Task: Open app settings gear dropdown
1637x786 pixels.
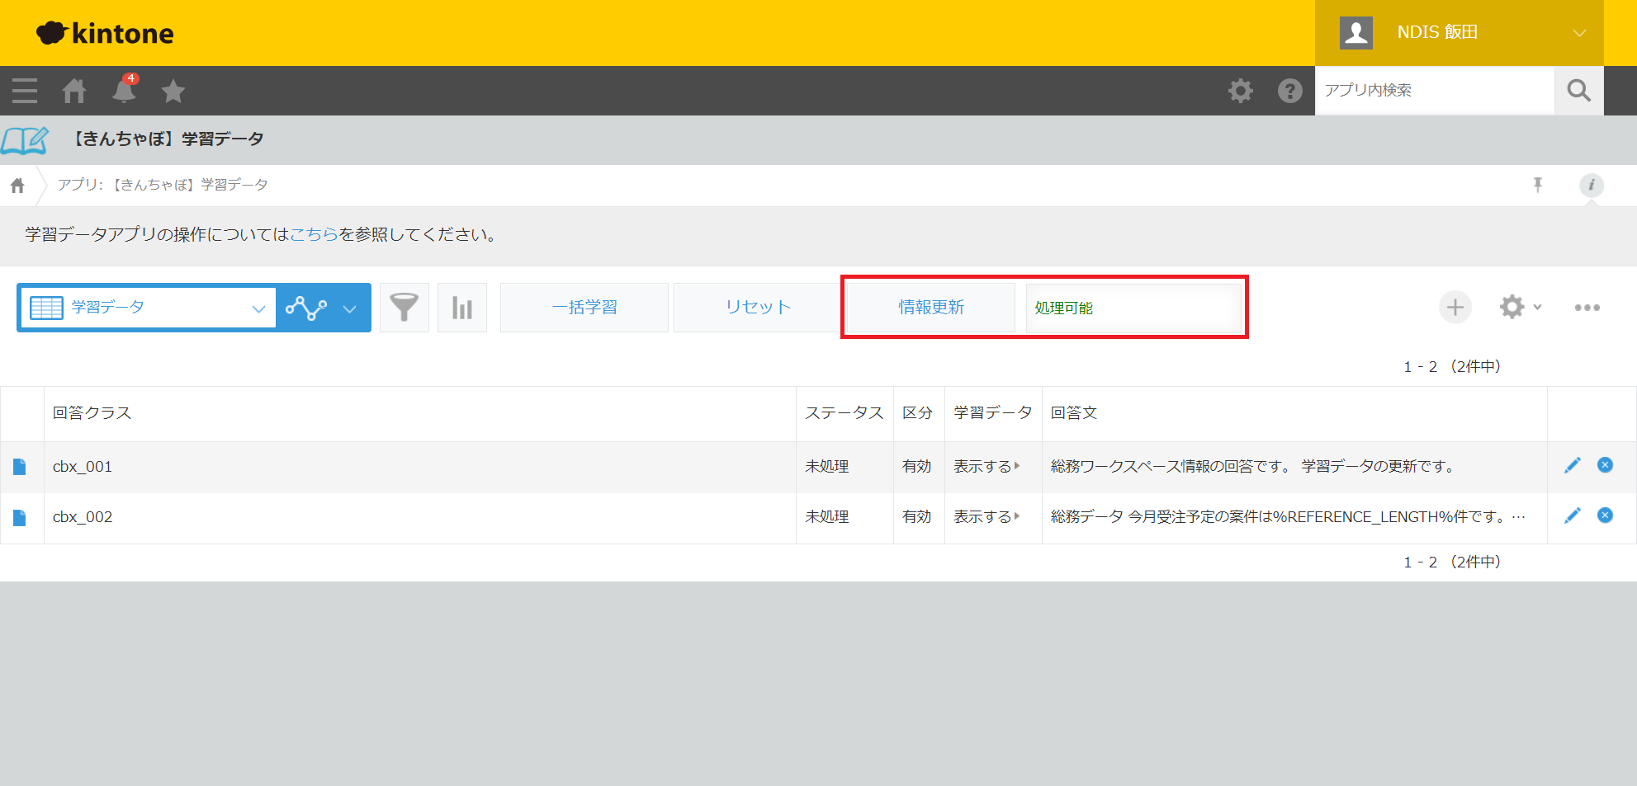Action: (1519, 308)
